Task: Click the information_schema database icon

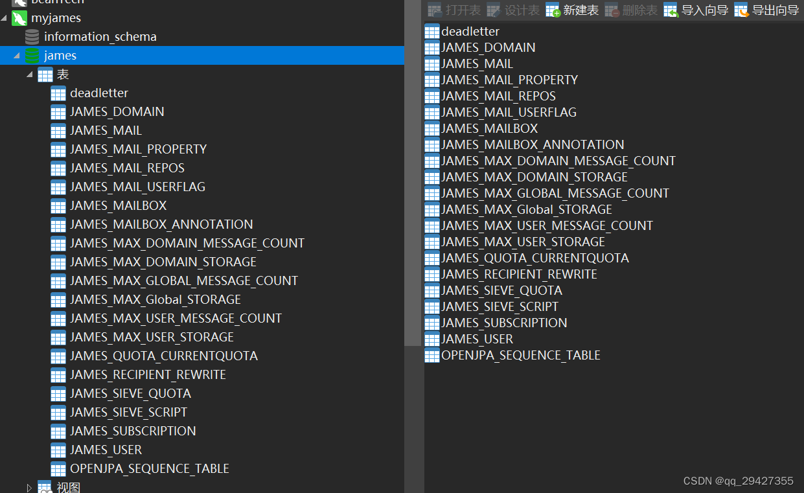Action: point(32,37)
